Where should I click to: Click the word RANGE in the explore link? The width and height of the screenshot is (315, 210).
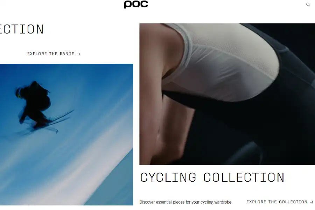(x=67, y=54)
